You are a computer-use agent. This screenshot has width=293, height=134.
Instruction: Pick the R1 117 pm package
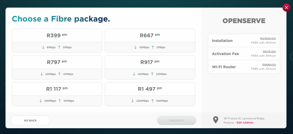pyautogui.click(x=57, y=89)
